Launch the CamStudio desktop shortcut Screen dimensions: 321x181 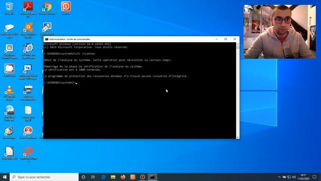tap(9, 70)
